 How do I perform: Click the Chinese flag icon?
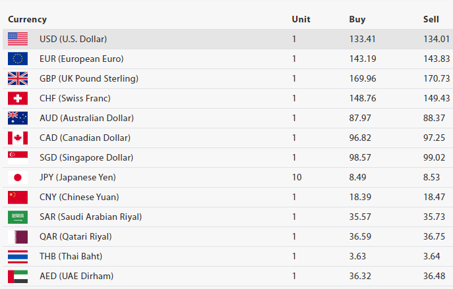[18, 197]
